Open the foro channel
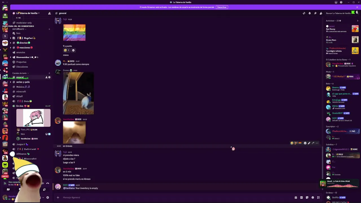This screenshot has height=203, width=361. pos(18,33)
